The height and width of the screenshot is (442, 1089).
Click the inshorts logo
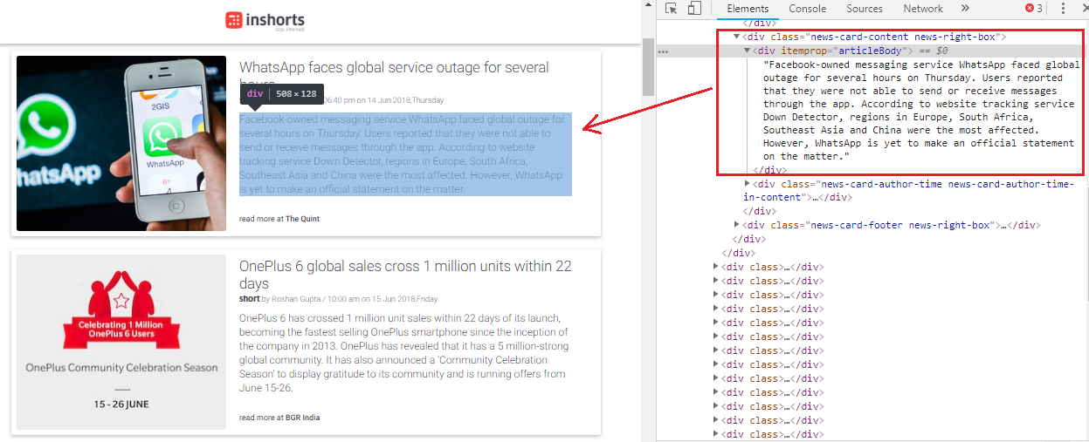coord(265,20)
